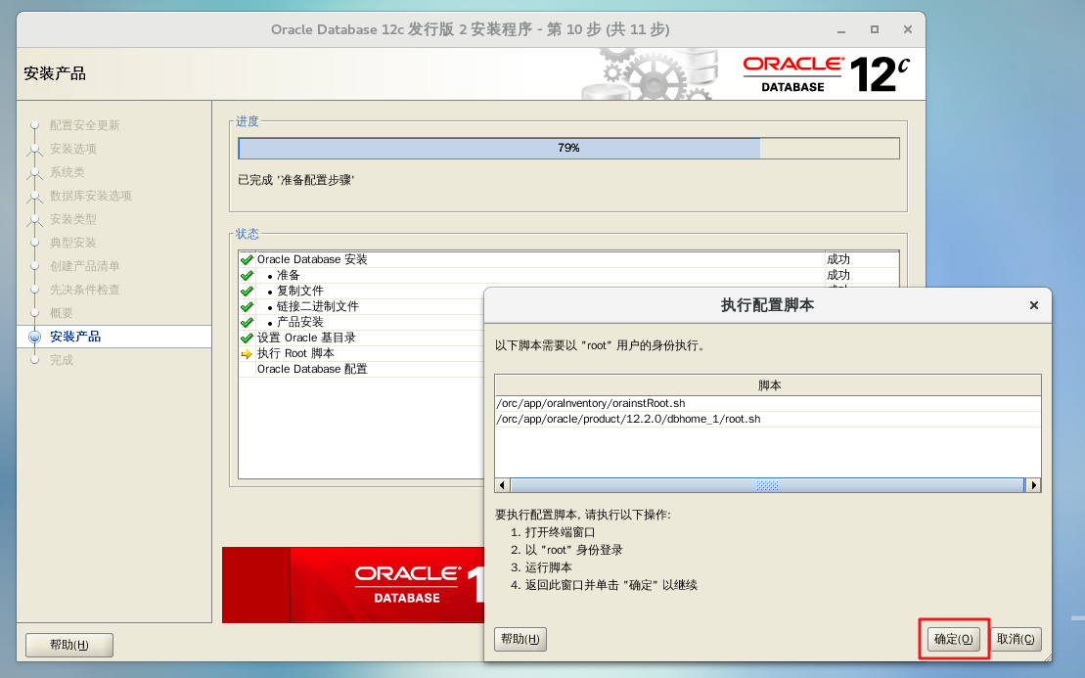Click the 成功 status cell of 准备
The height and width of the screenshot is (678, 1085).
pos(862,275)
